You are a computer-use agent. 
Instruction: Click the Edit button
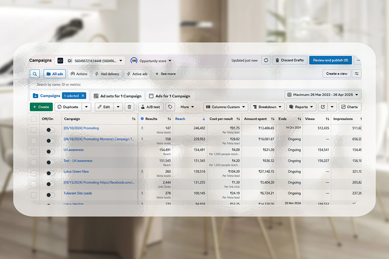104,107
